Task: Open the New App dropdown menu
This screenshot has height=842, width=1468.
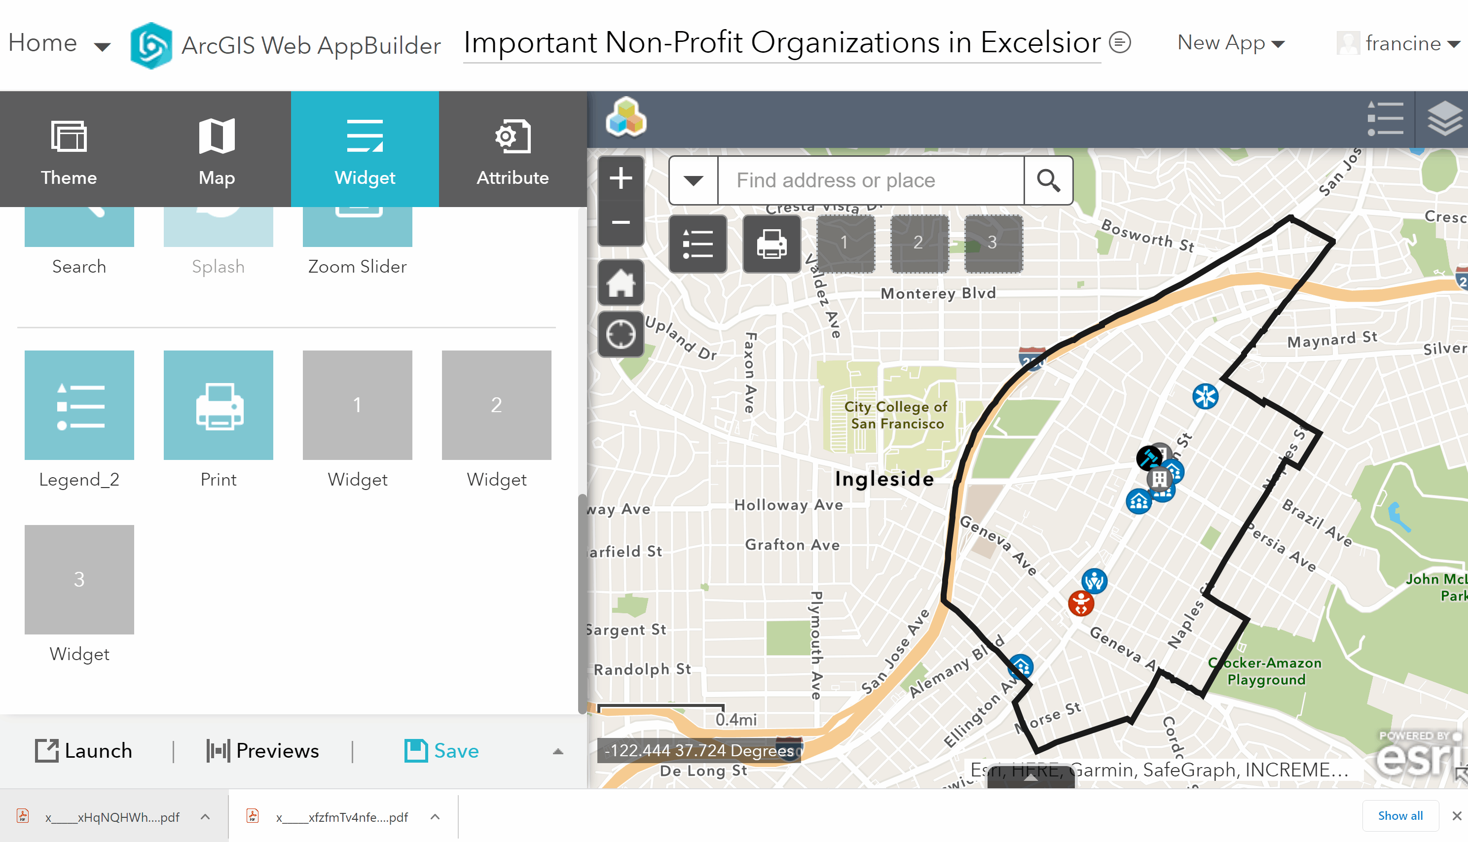Action: pyautogui.click(x=1231, y=43)
